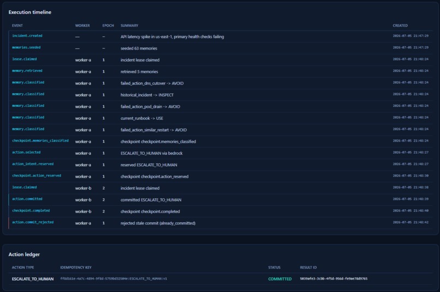Image resolution: width=440 pixels, height=292 pixels.
Task: Open the lease.claimed event for worker-b
Action: tap(25, 187)
